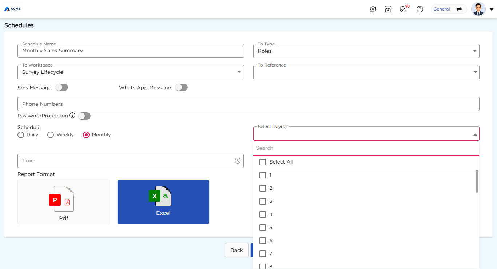The height and width of the screenshot is (269, 497).
Task: Choose the Pdf report format card
Action: [x=64, y=202]
